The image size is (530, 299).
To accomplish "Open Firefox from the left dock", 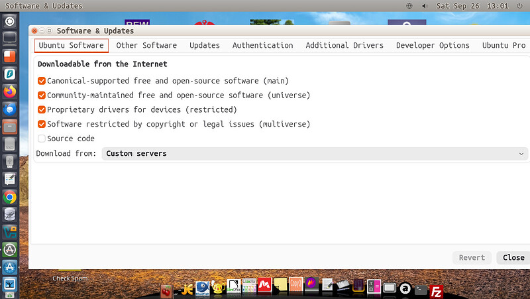I will pos(10,91).
